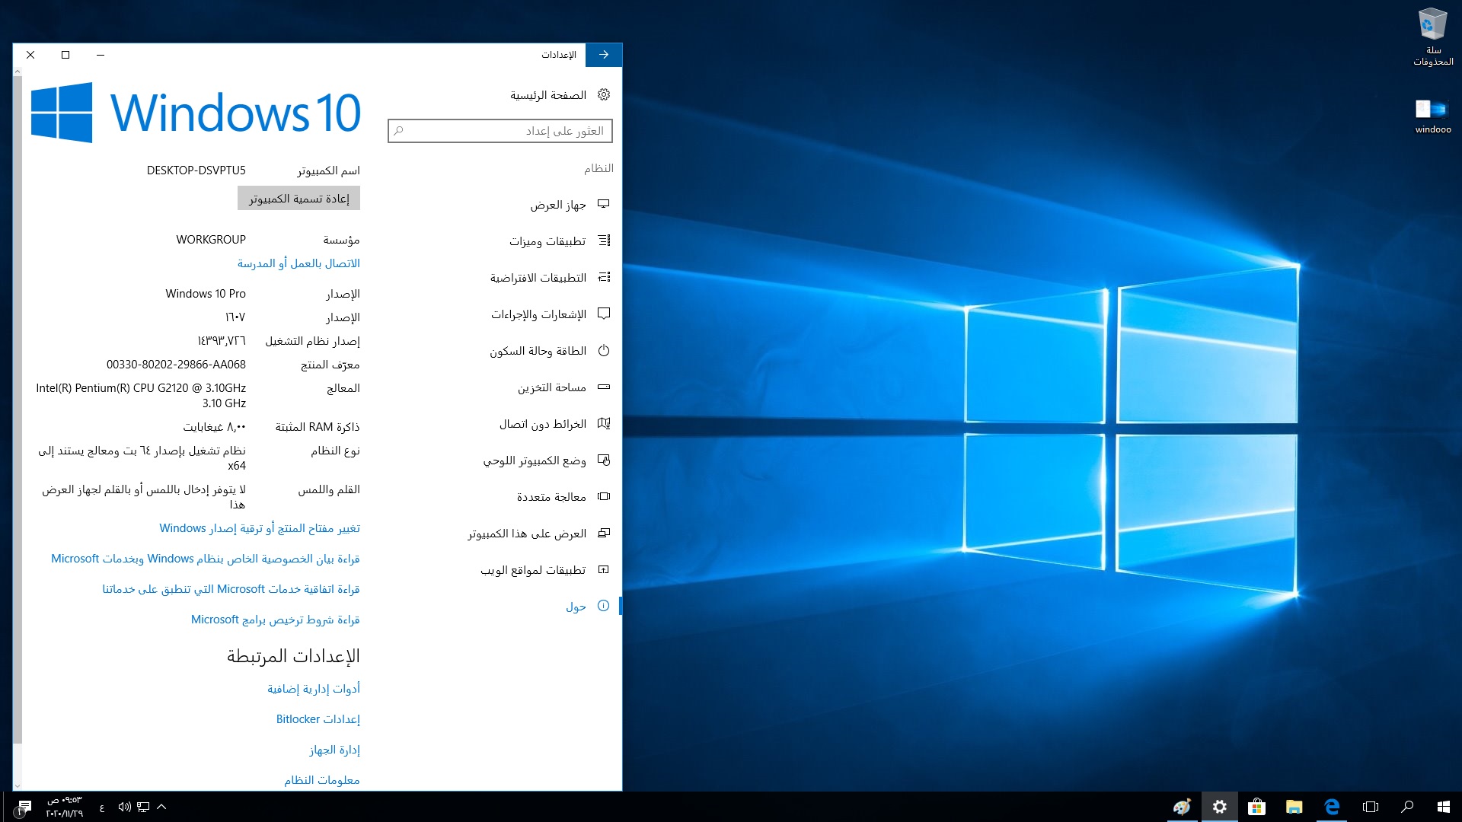The width and height of the screenshot is (1462, 822).
Task: Click the ع input language indicator
Action: point(102,808)
